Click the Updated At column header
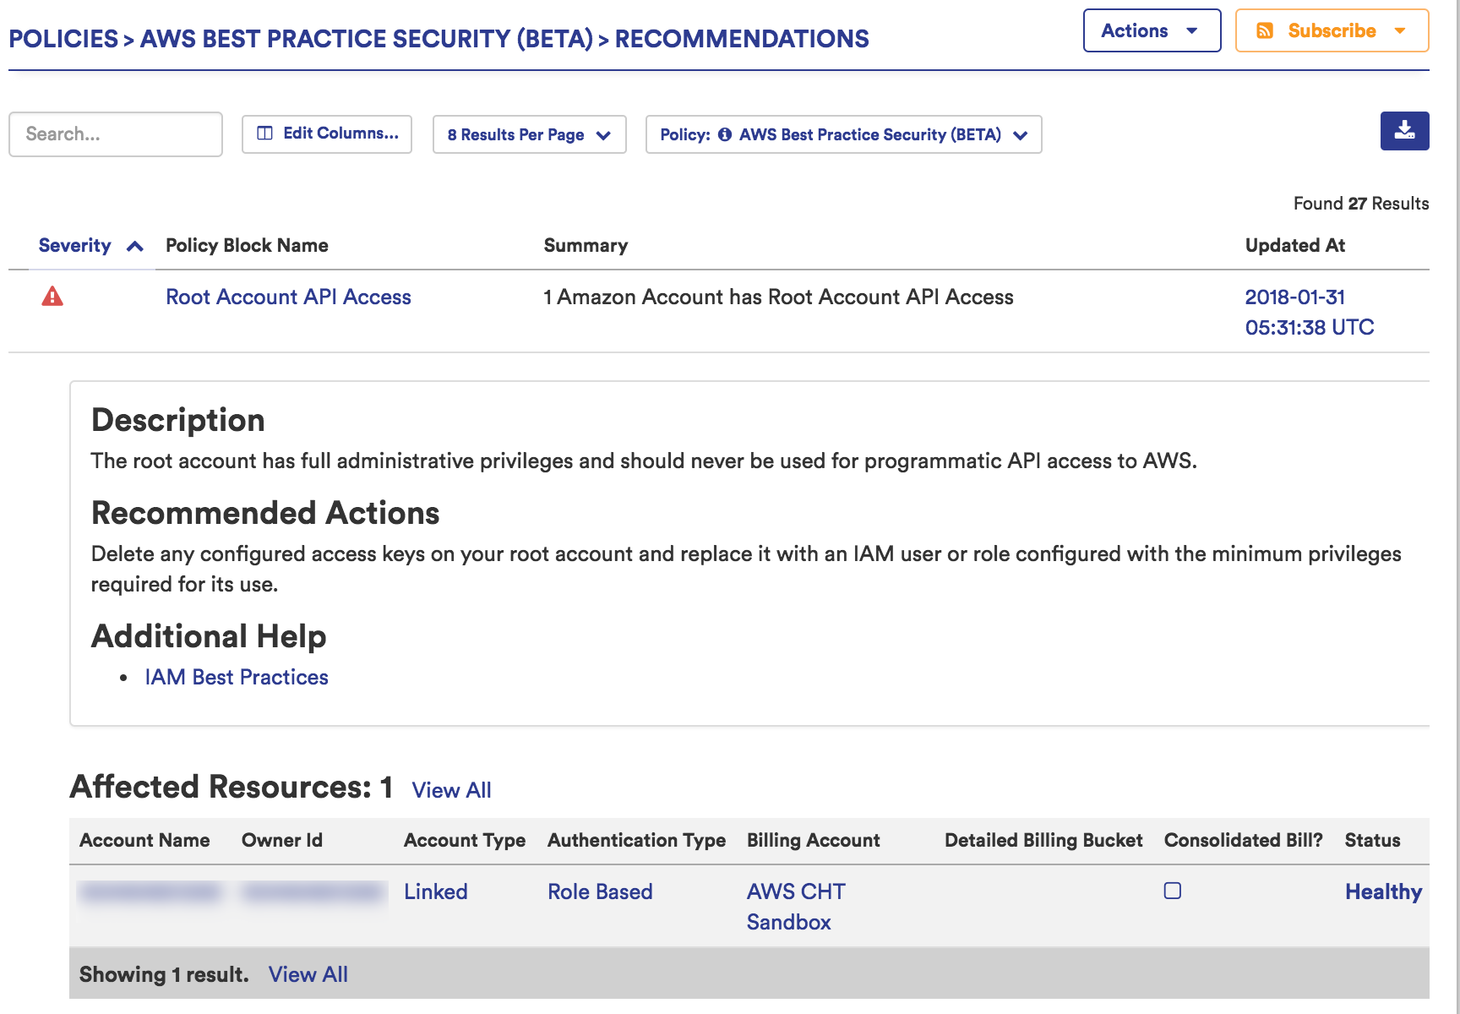 [1294, 245]
